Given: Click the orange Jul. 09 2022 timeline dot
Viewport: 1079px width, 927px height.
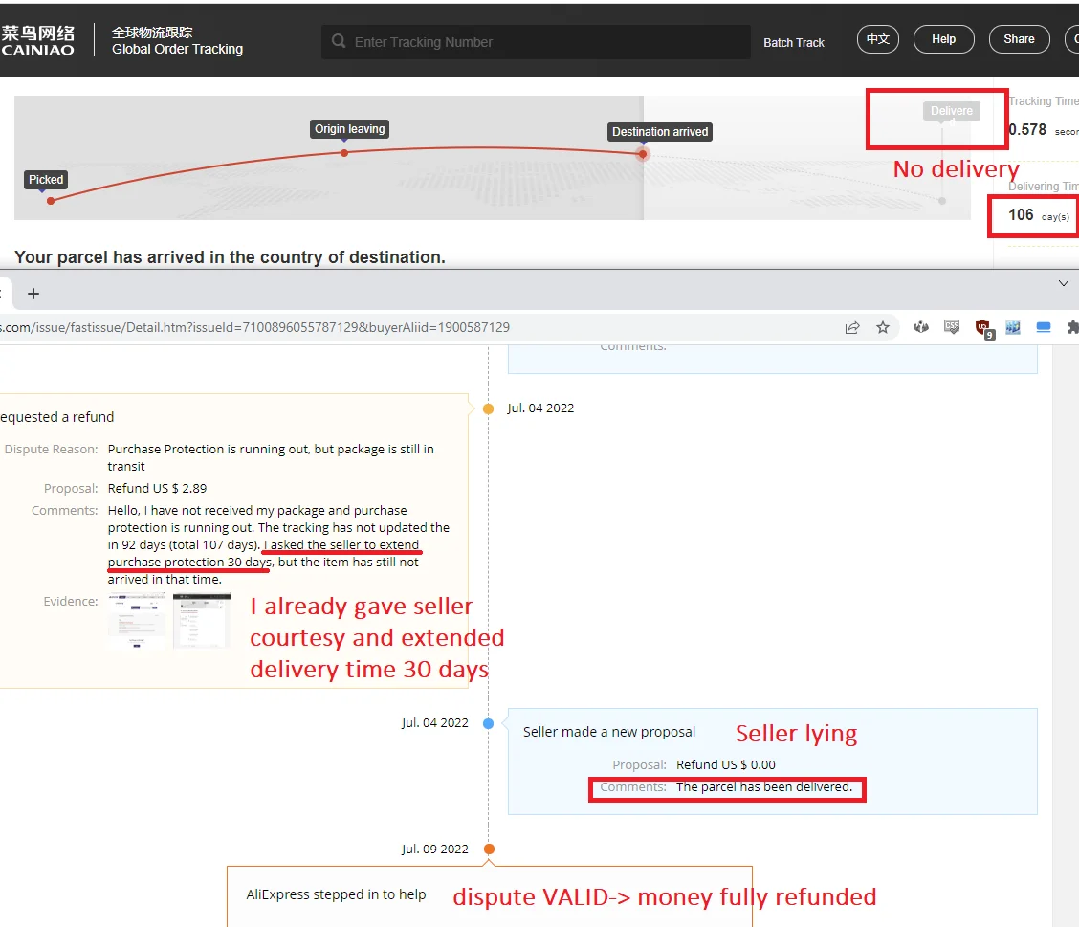Looking at the screenshot, I should pyautogui.click(x=489, y=850).
